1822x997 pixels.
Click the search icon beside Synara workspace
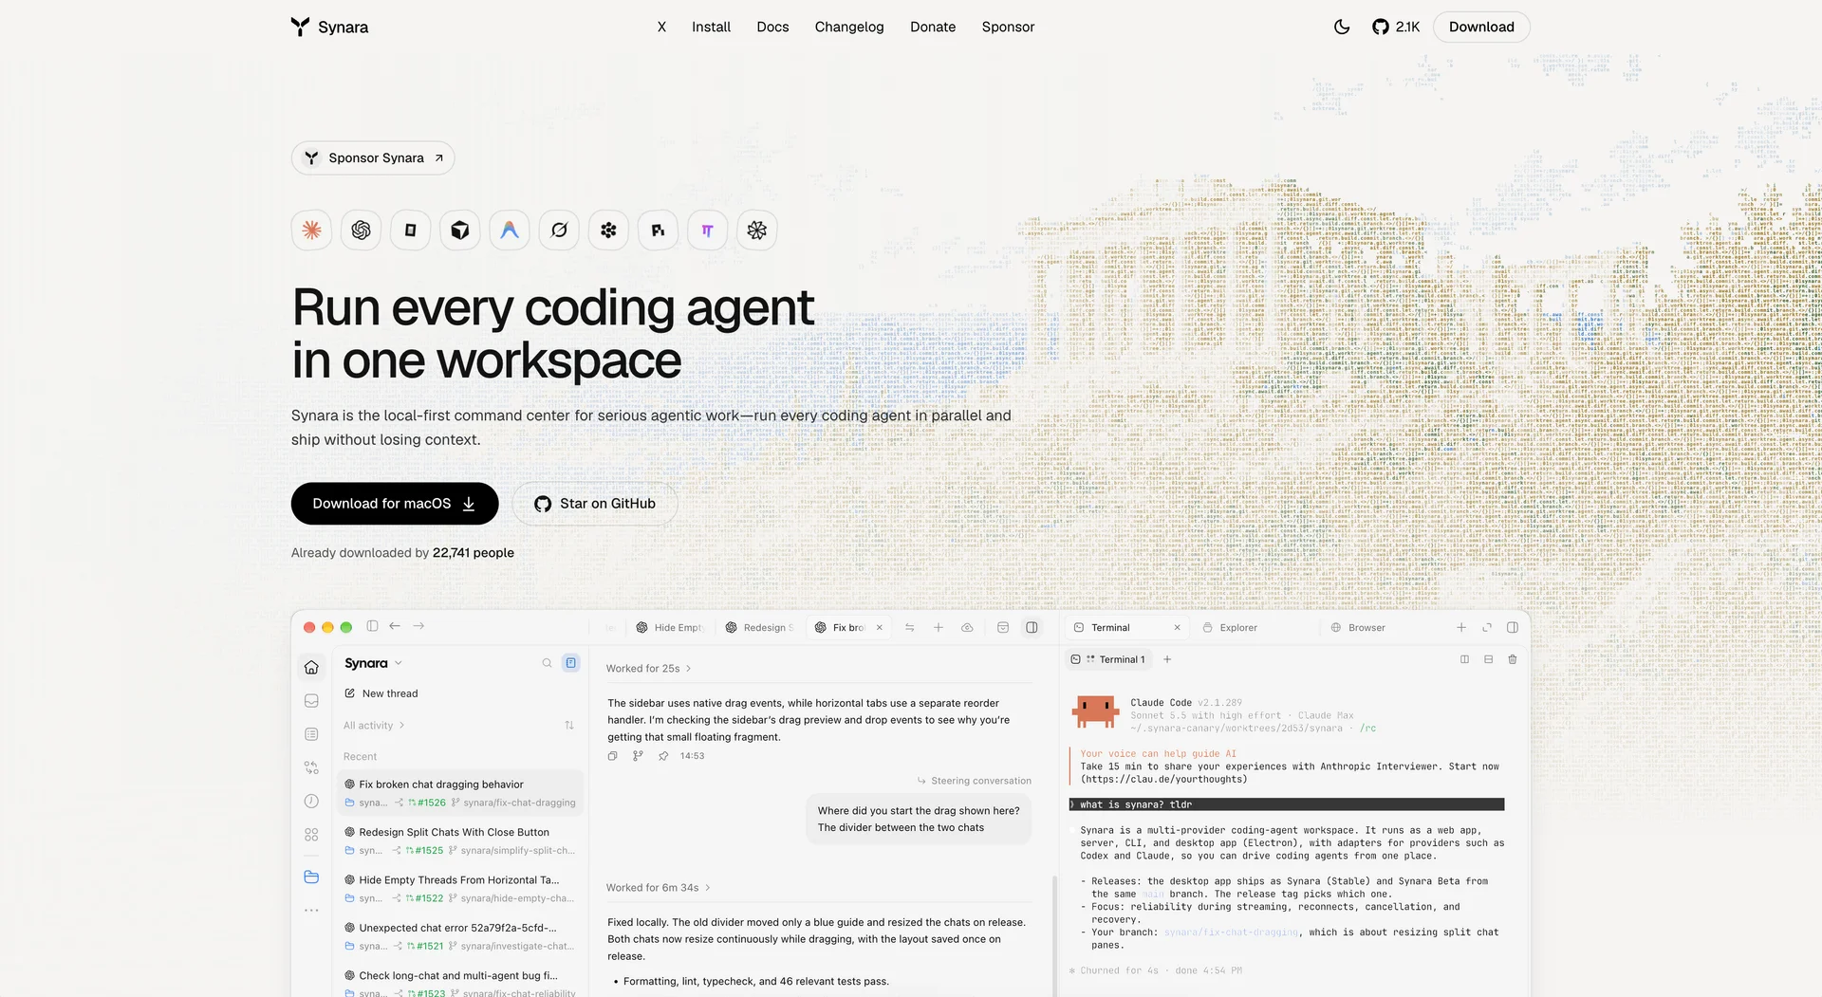pyautogui.click(x=547, y=663)
